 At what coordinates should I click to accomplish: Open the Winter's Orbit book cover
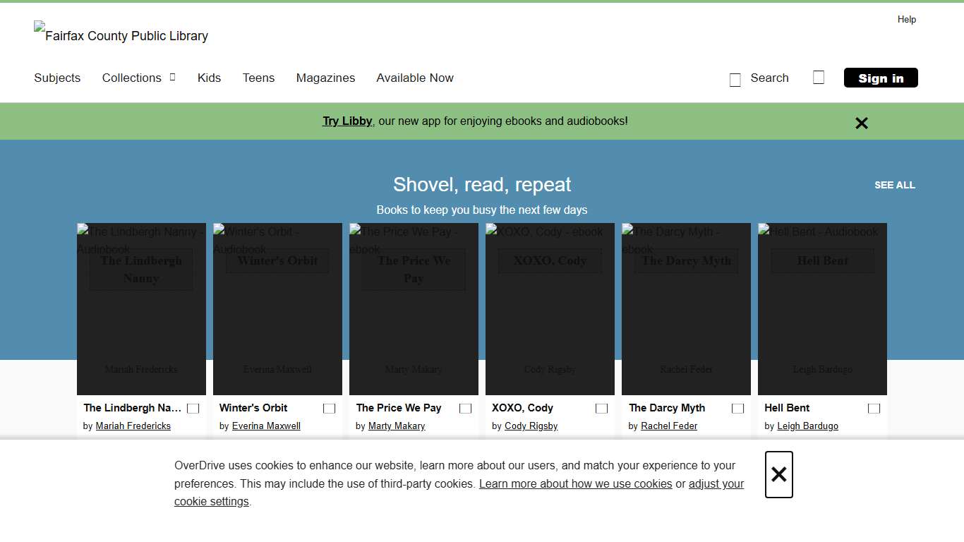click(277, 308)
